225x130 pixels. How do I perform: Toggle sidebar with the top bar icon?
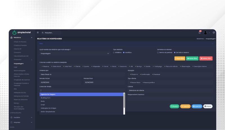point(38,33)
